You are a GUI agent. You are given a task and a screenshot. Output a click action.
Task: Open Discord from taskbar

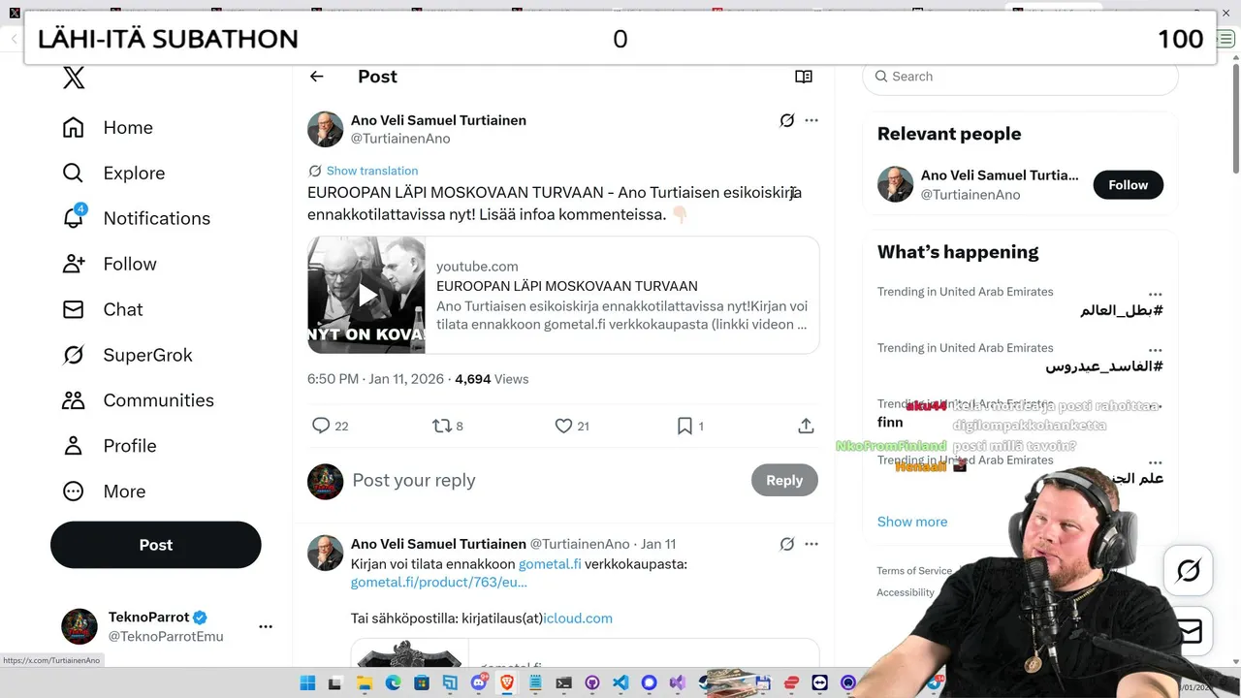[x=478, y=683]
